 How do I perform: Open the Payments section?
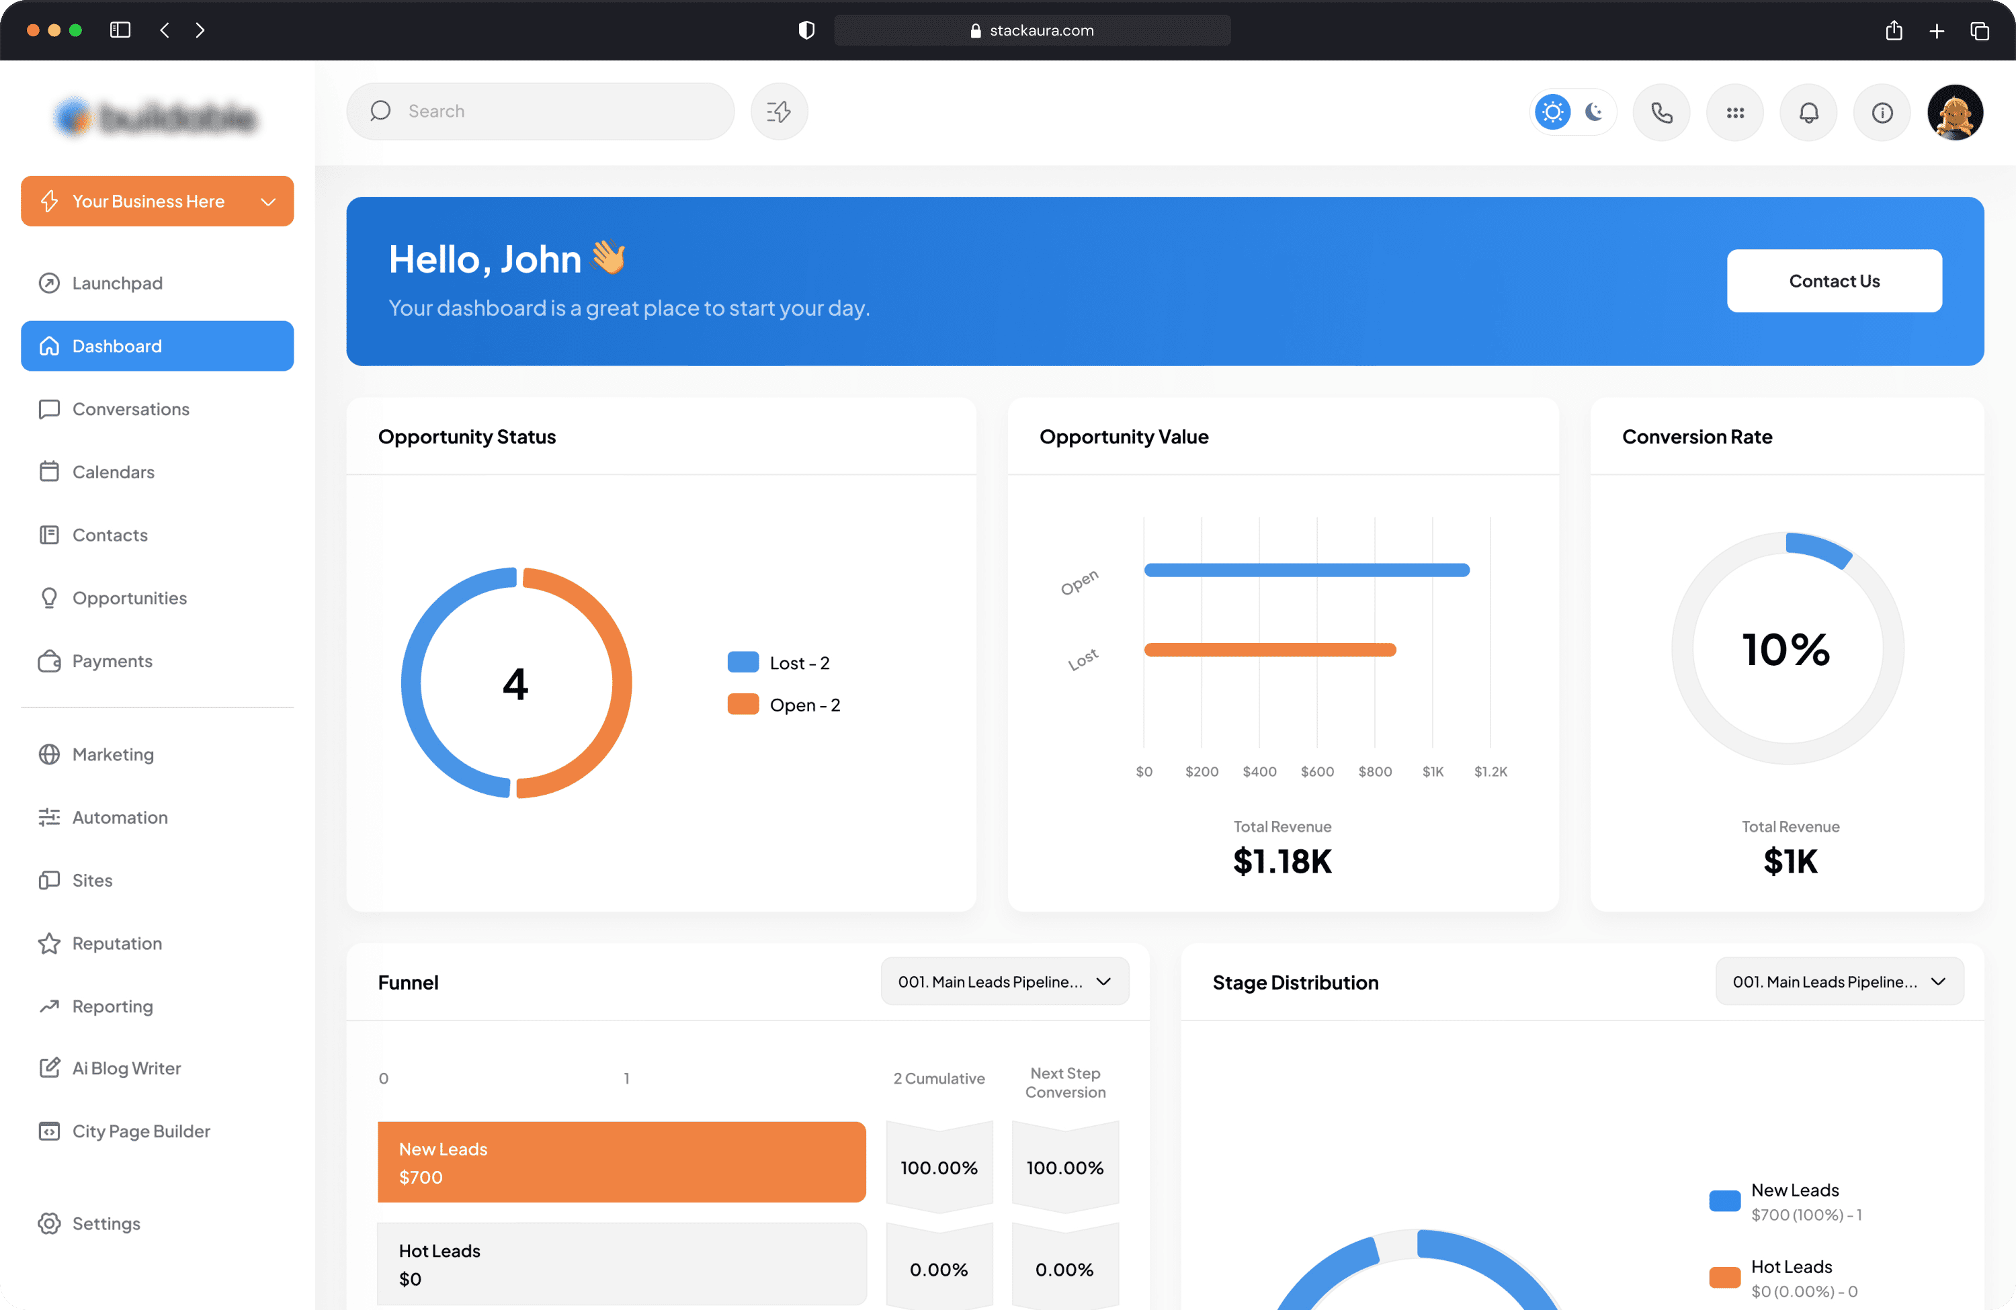click(112, 660)
